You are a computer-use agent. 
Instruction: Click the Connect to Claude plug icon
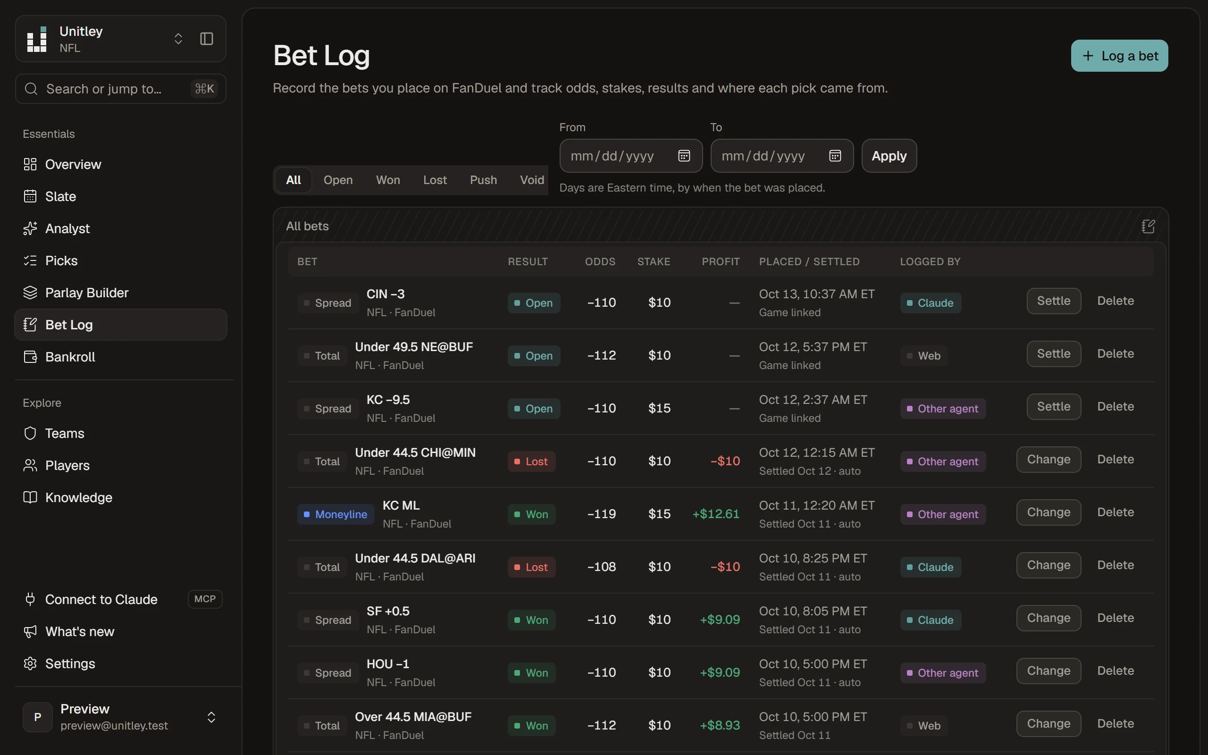tap(30, 599)
